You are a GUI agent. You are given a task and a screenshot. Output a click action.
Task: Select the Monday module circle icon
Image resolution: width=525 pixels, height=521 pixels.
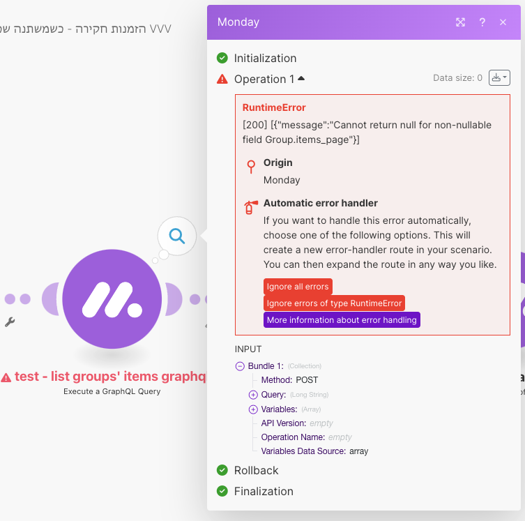tap(112, 299)
